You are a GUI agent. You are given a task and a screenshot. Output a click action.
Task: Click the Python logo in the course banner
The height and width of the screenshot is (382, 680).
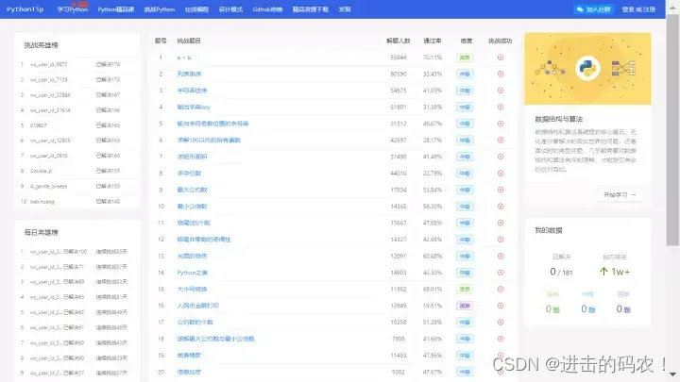click(x=587, y=69)
